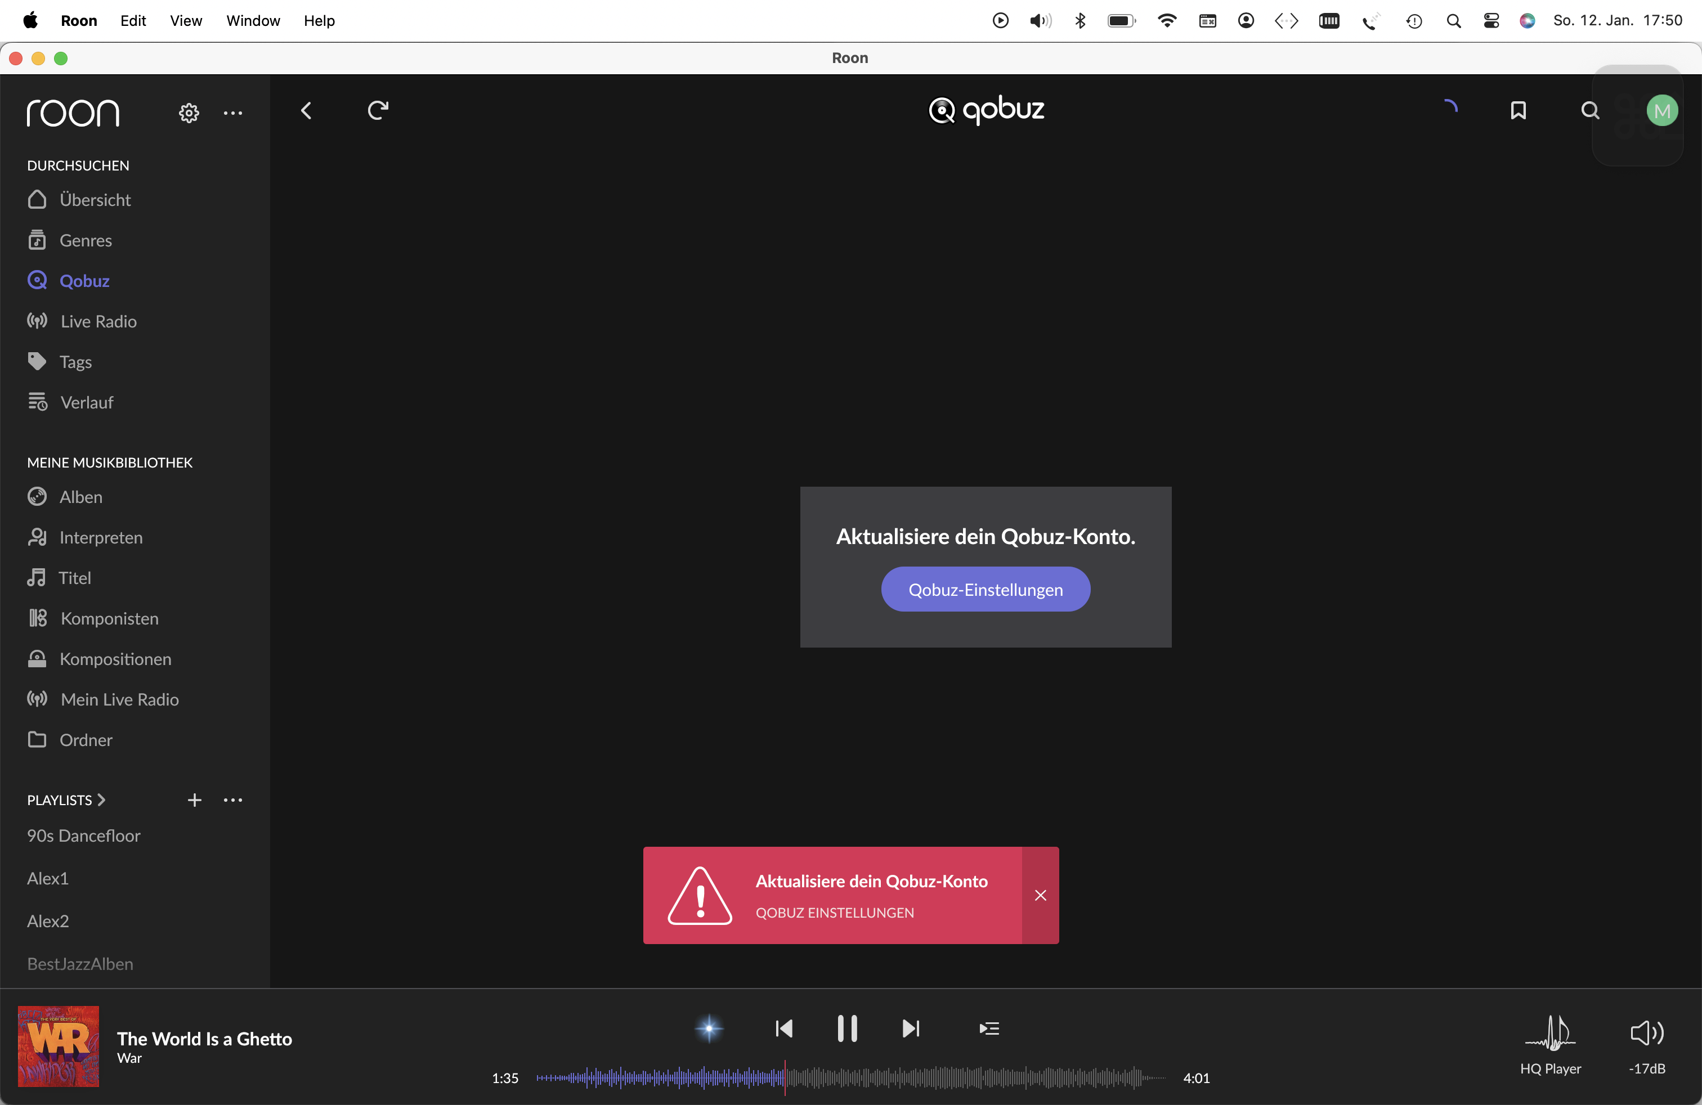Open Control Center in menu bar
Image resolution: width=1702 pixels, height=1105 pixels.
click(x=1491, y=21)
